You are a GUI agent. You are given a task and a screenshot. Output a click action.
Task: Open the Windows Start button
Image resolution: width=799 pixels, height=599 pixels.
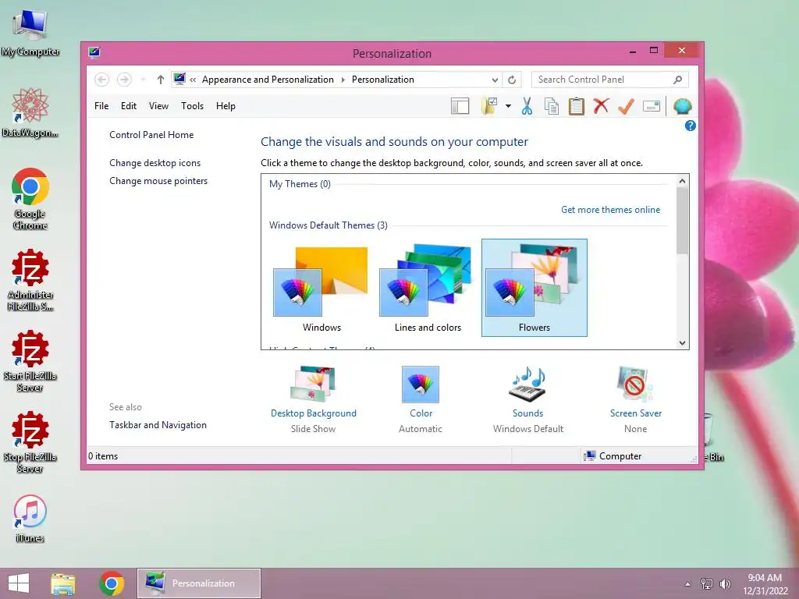pyautogui.click(x=19, y=583)
